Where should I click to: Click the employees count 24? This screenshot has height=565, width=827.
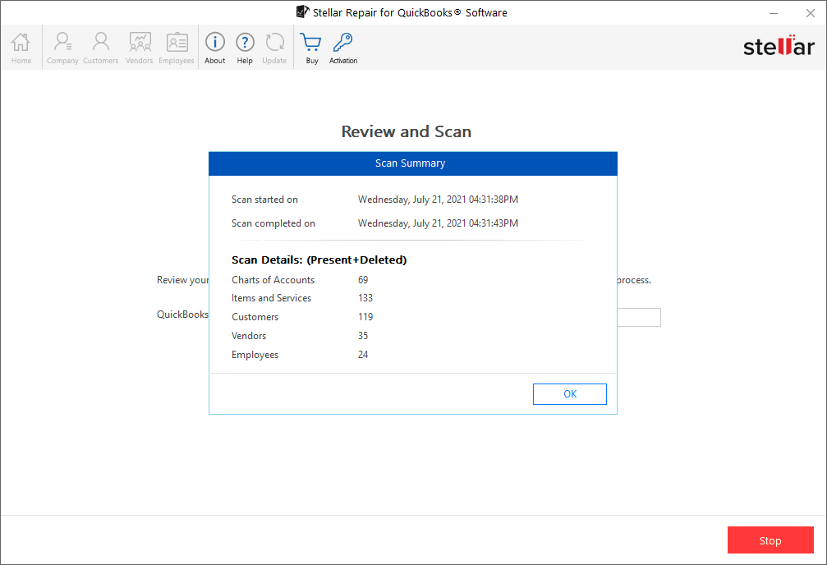tap(363, 355)
